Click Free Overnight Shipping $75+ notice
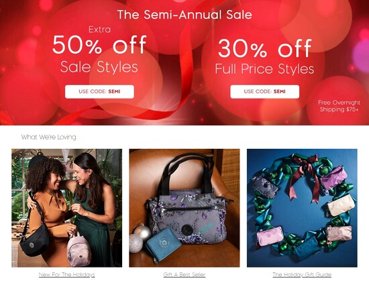 [x=339, y=106]
